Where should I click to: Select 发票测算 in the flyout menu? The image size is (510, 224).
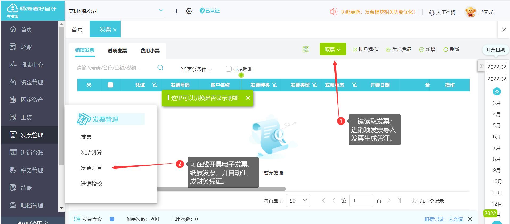point(91,152)
